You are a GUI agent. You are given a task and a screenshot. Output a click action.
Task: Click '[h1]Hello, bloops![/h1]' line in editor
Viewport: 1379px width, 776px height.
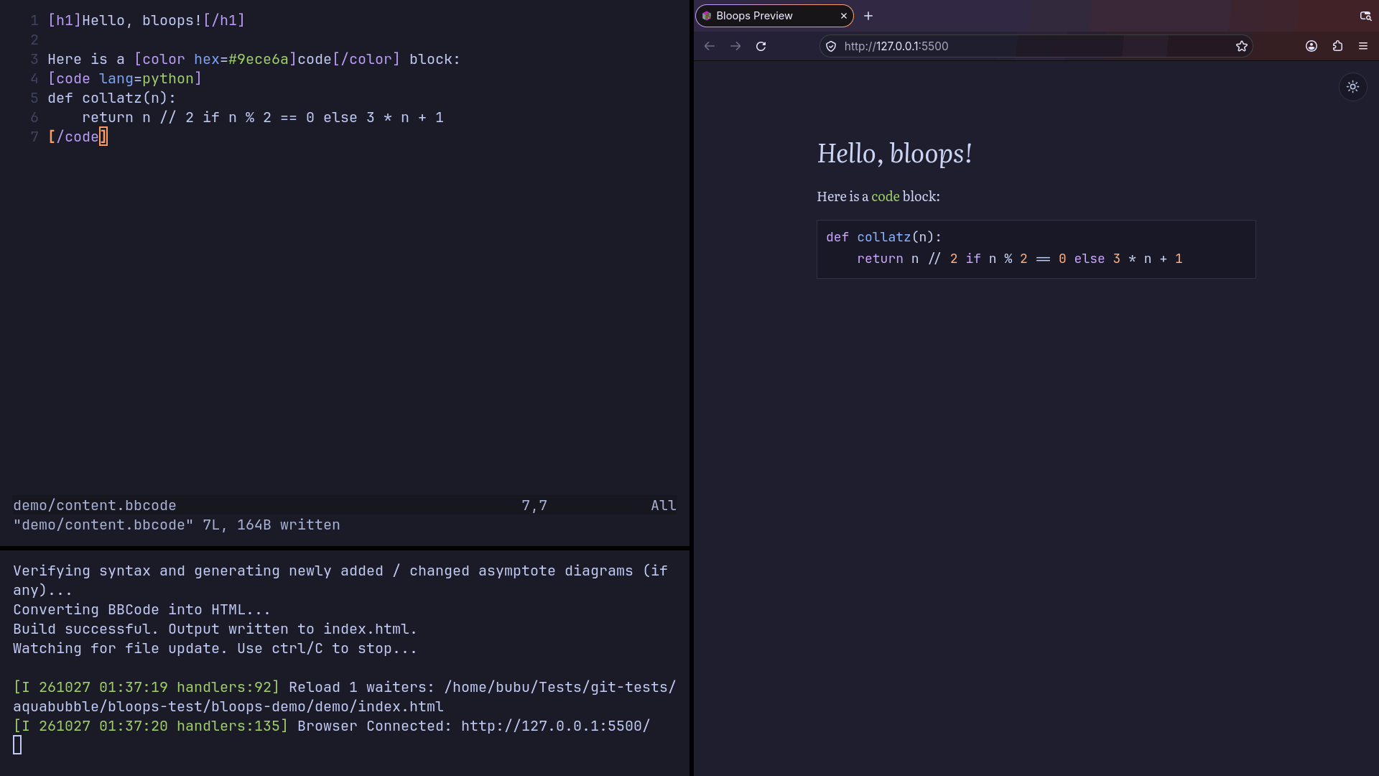(147, 20)
